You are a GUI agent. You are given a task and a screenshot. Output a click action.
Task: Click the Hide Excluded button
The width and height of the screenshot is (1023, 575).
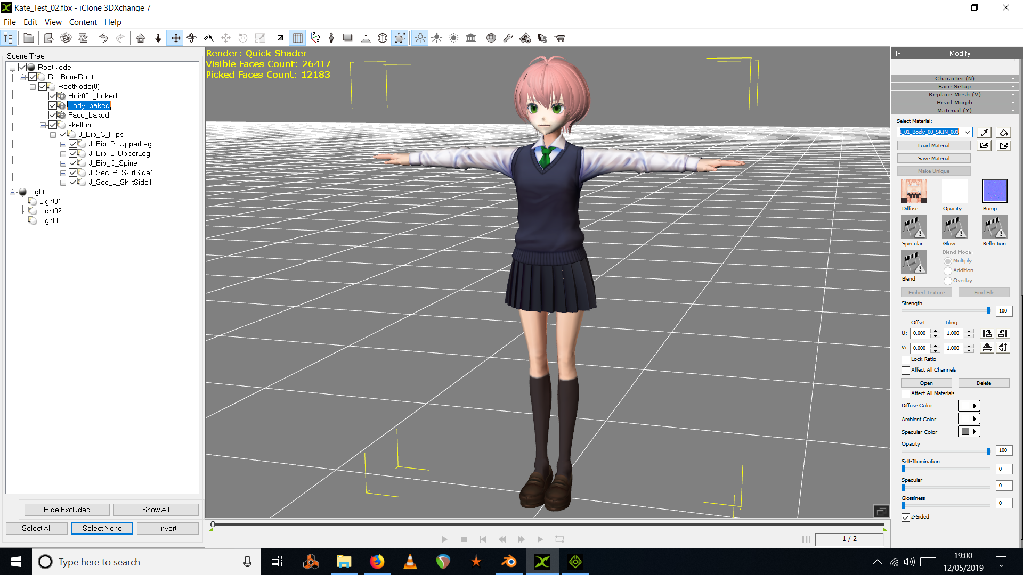click(x=67, y=510)
